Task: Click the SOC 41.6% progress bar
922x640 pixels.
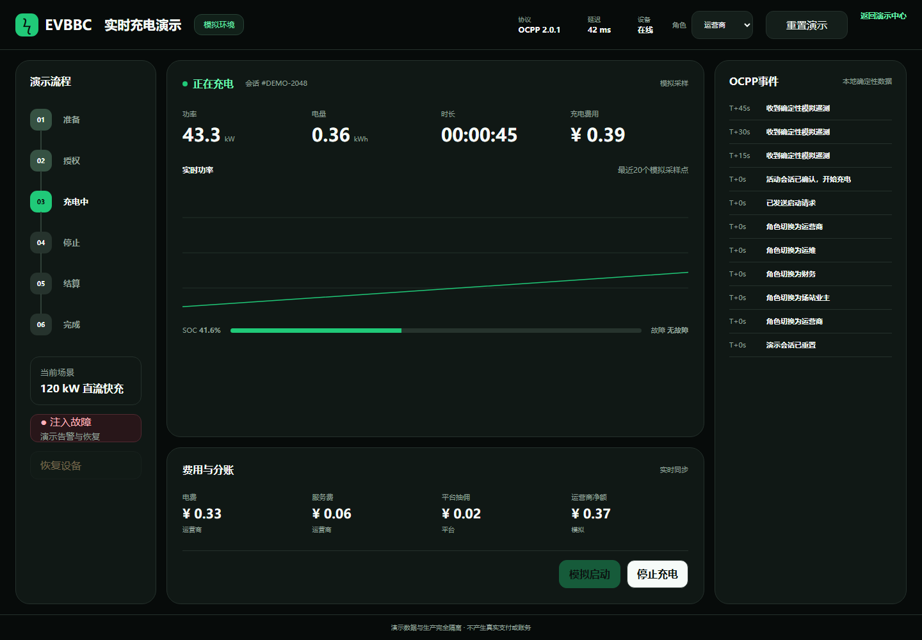Action: (x=436, y=330)
